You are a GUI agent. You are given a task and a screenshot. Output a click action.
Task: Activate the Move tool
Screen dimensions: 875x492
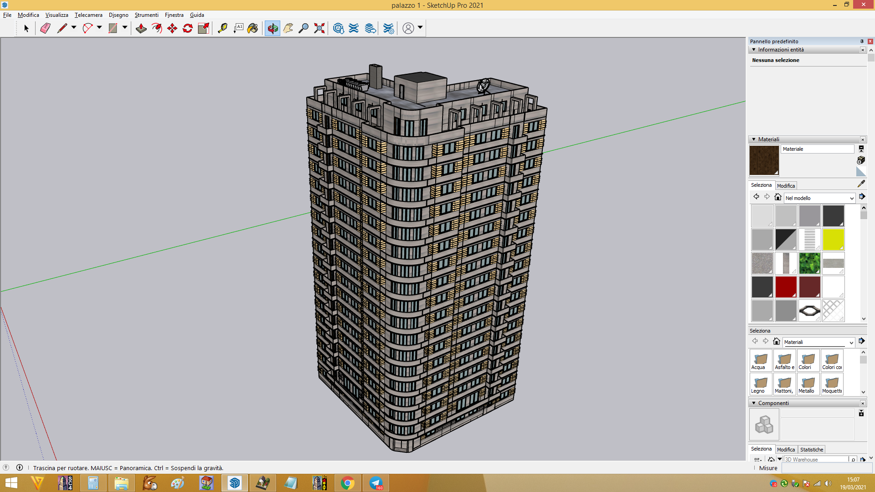click(x=172, y=28)
